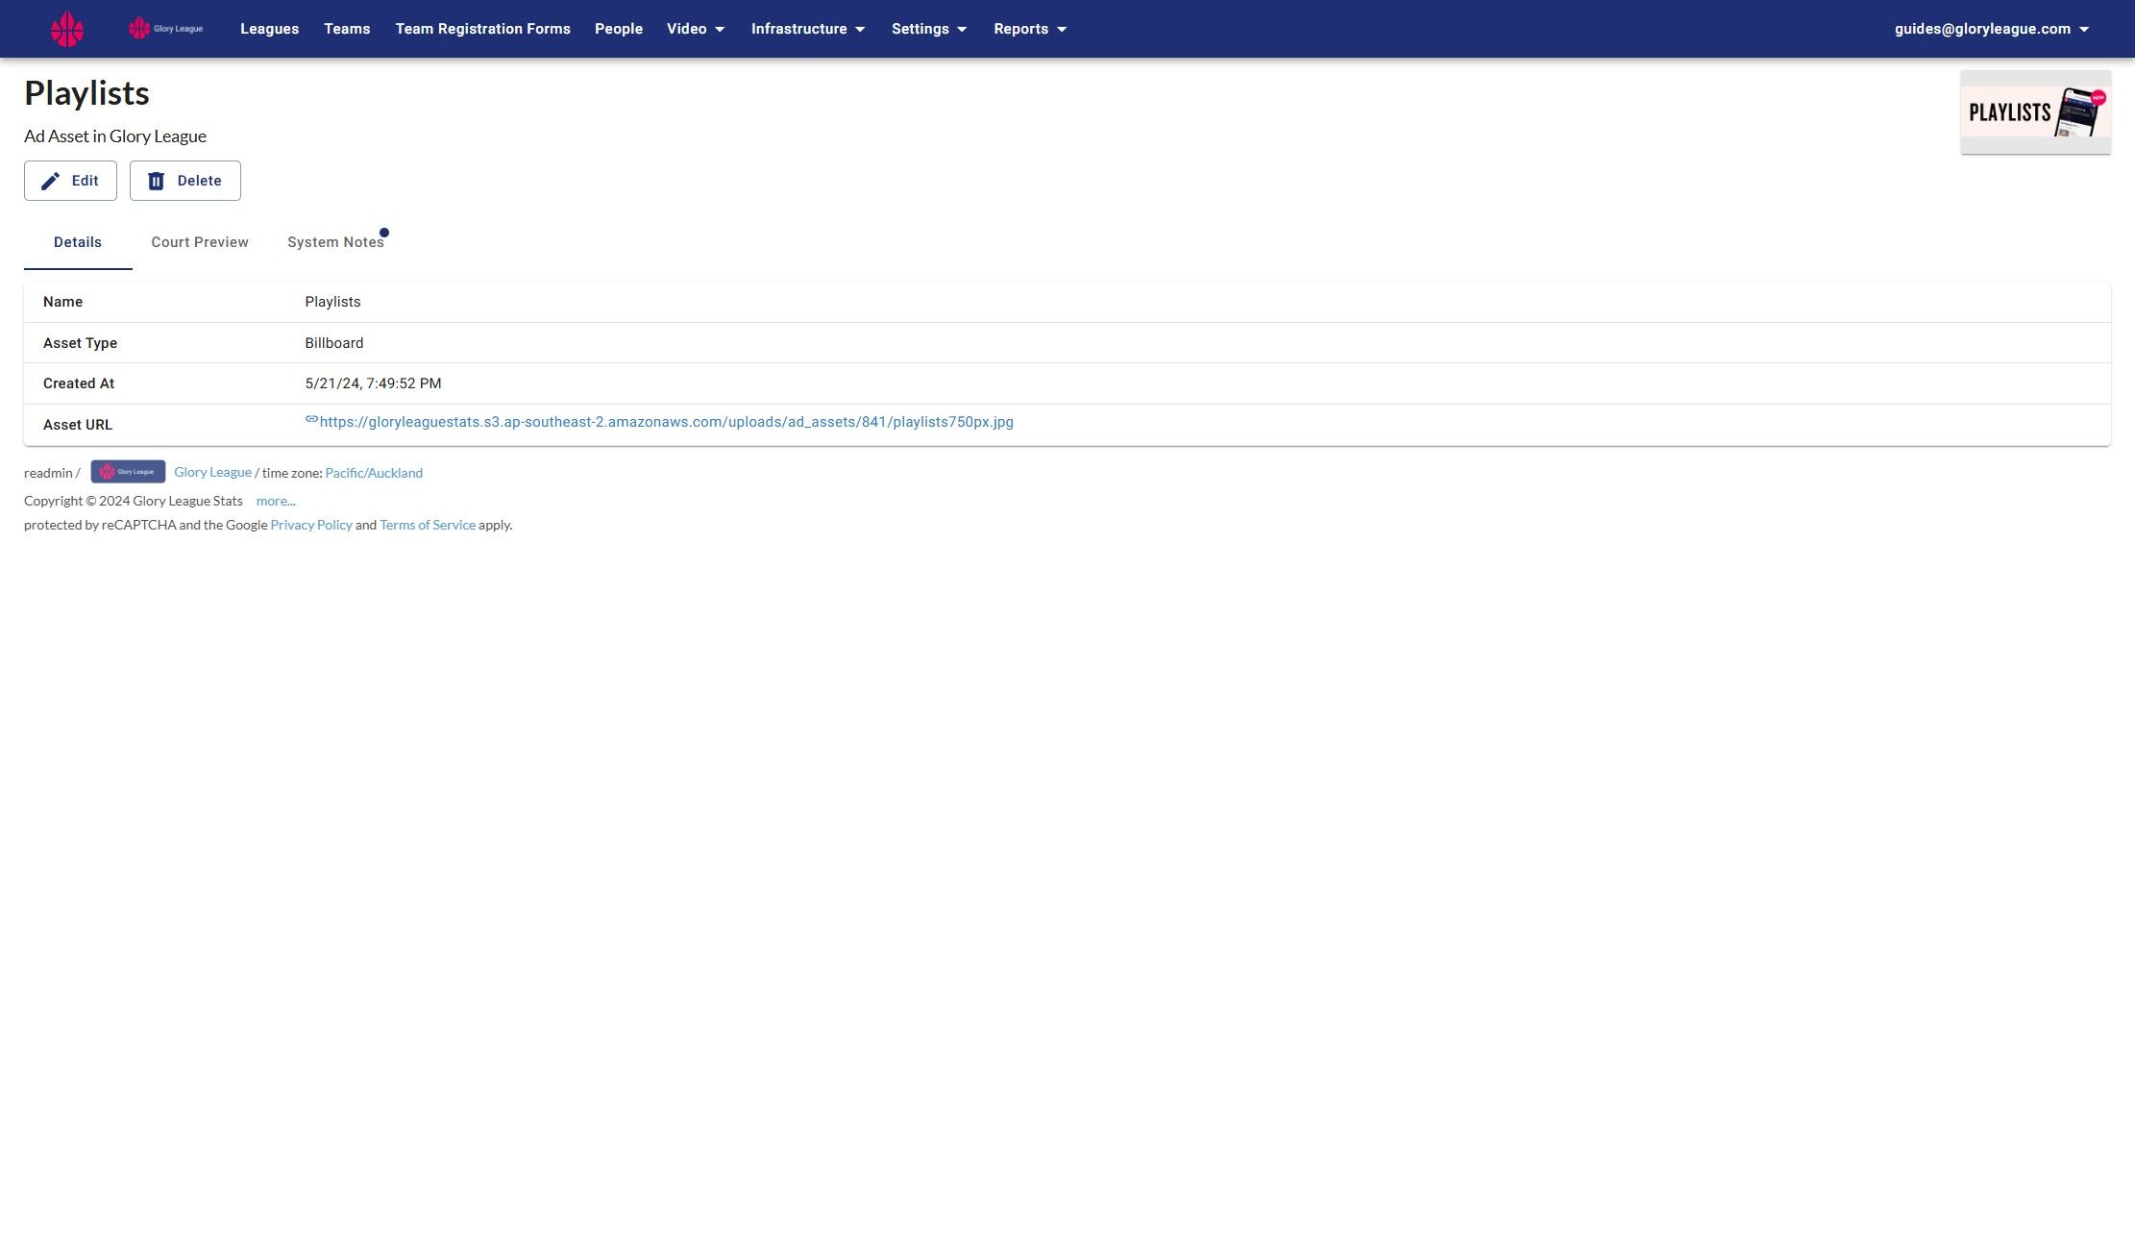The height and width of the screenshot is (1234, 2135).
Task: Open the Reports dropdown menu
Action: [x=1030, y=29]
